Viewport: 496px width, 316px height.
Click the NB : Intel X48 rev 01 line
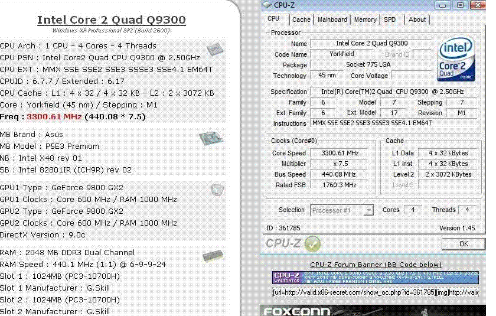pos(41,158)
